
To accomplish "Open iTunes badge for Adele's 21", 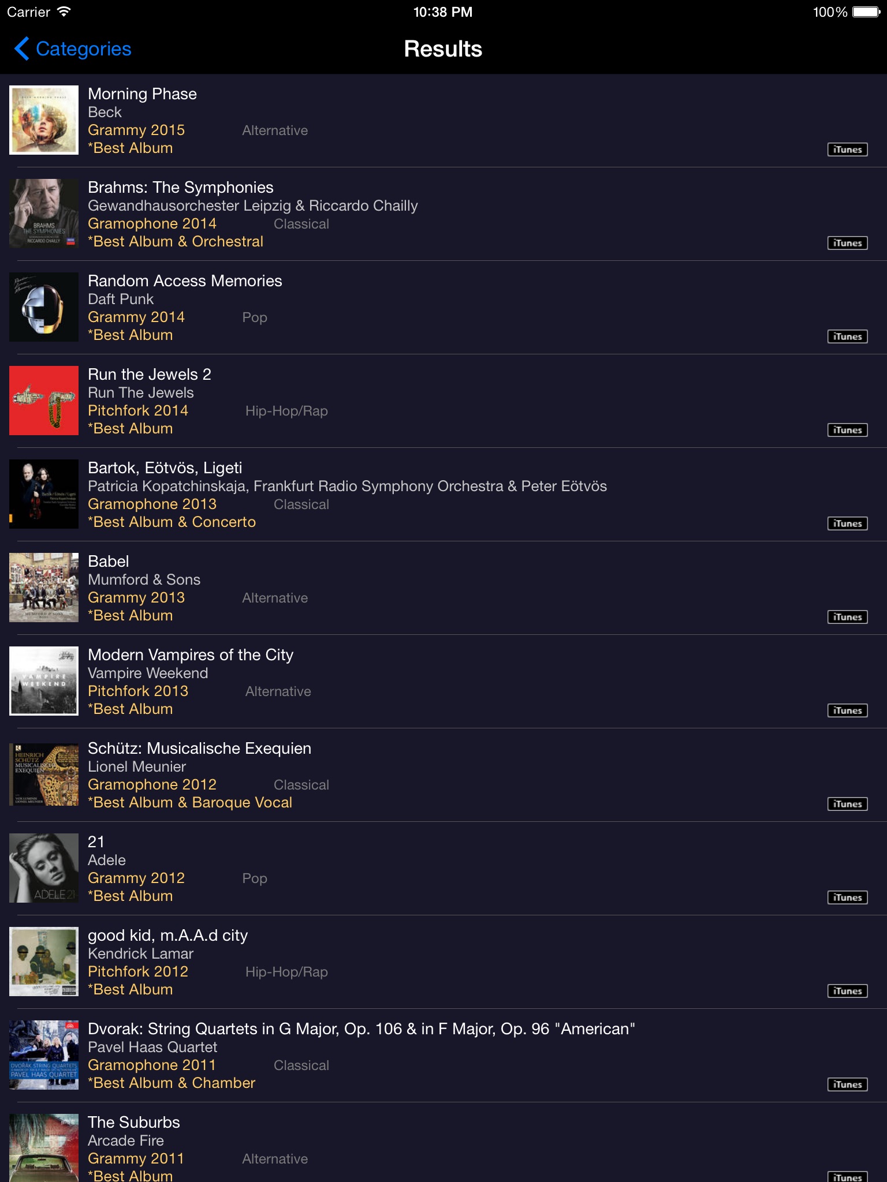I will pos(847,897).
